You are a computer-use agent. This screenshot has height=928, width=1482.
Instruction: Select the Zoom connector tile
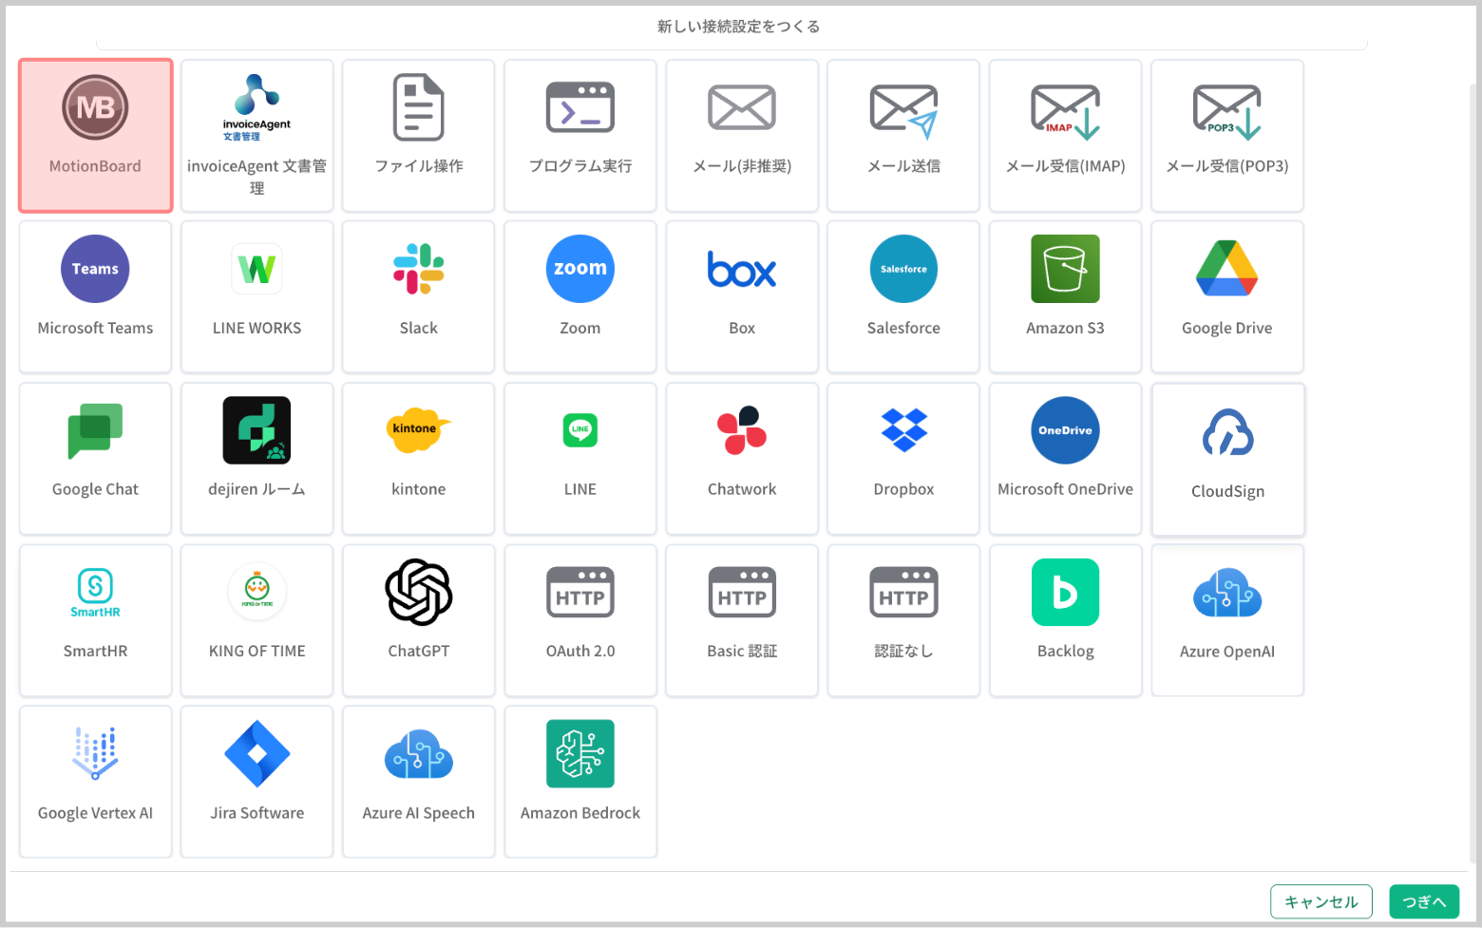point(580,297)
